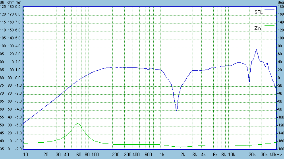
Task: Click the ms axis header
Action: (x=19, y=2)
